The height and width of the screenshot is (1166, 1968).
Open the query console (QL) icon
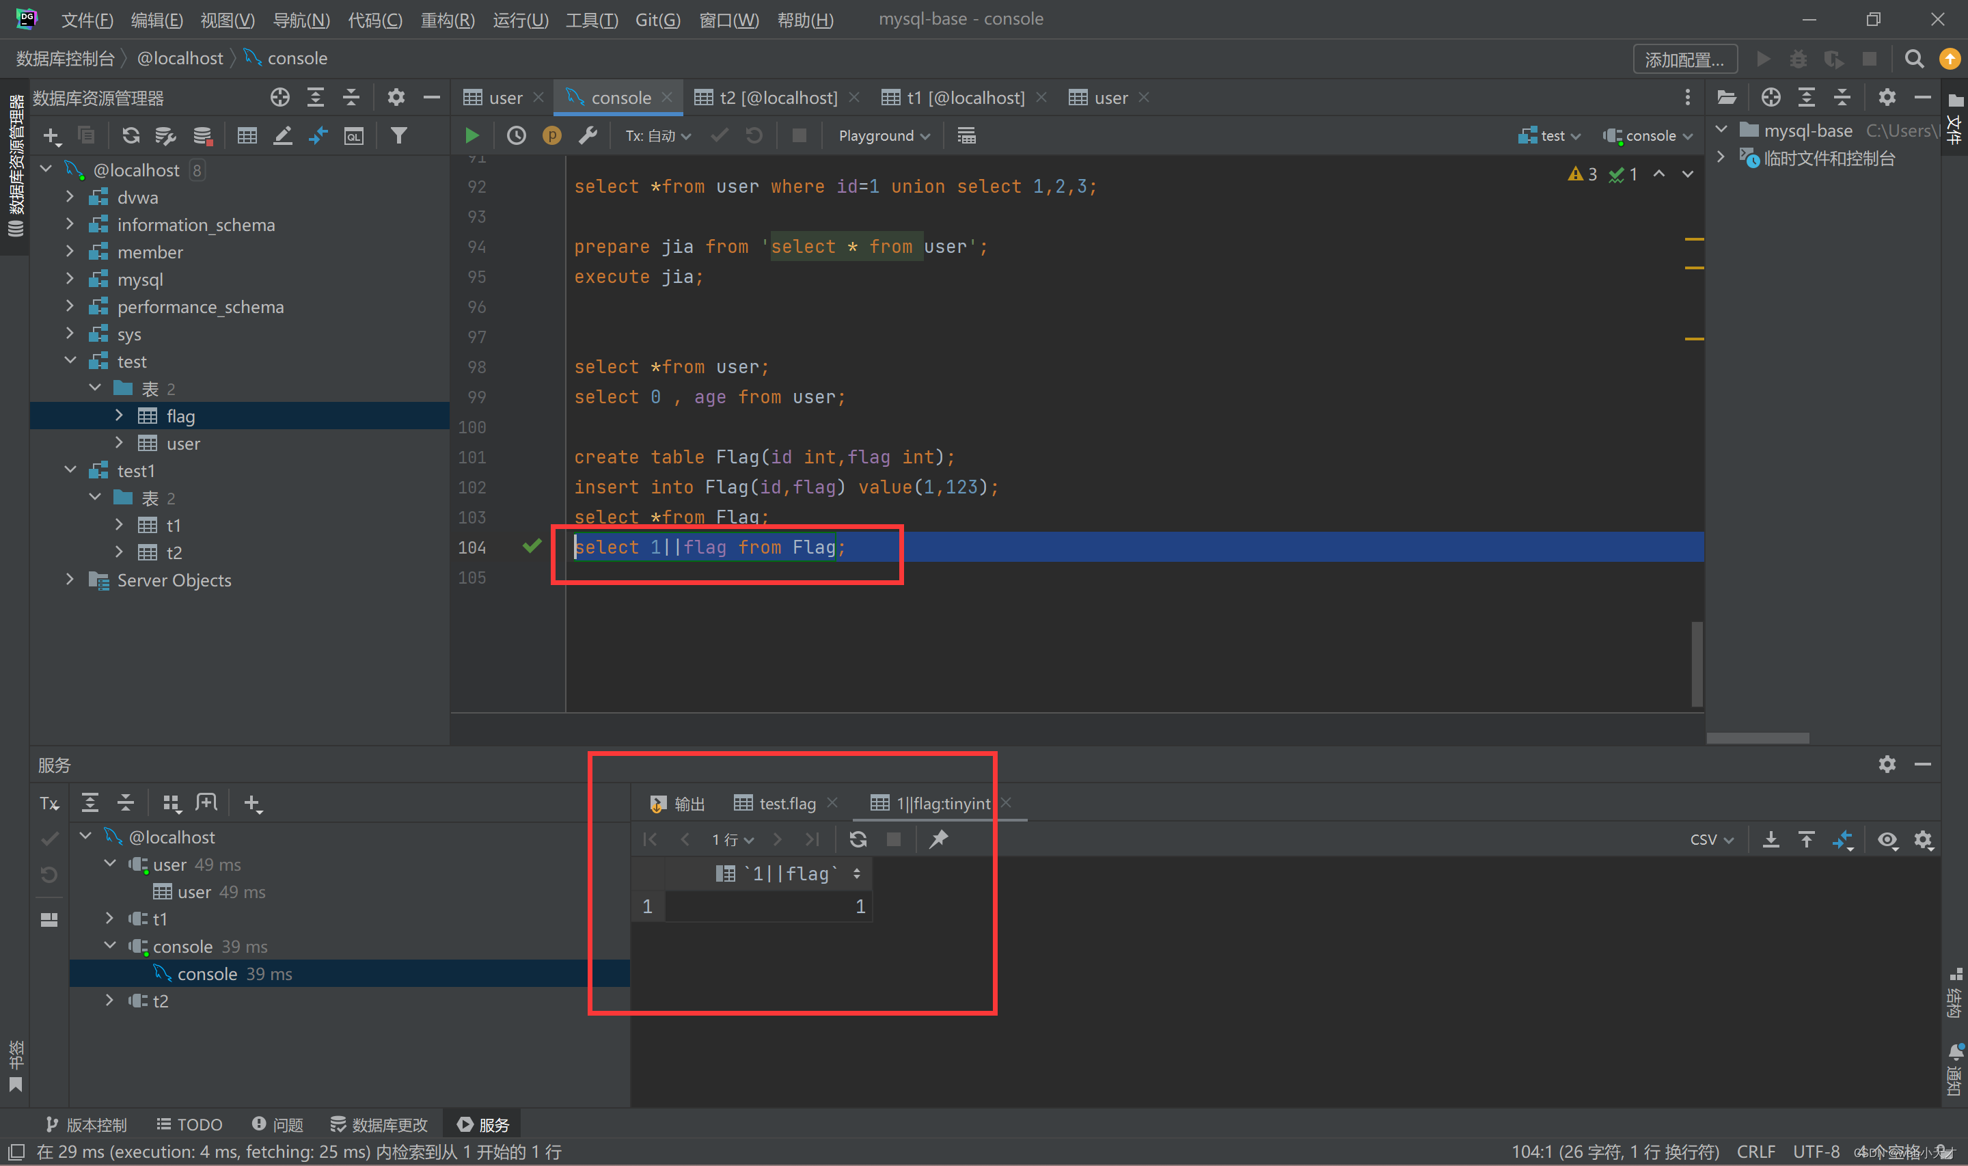point(354,136)
